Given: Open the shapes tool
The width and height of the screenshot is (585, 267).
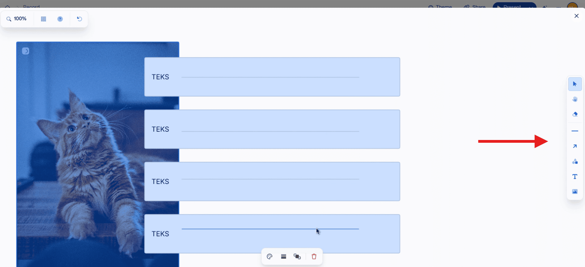Looking at the screenshot, I should click(x=574, y=161).
